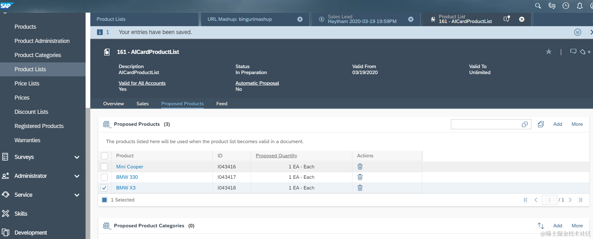Mark product list 161 as favorite
This screenshot has width=593, height=239.
point(549,52)
